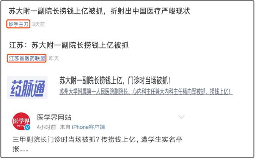Image resolution: width=256 pixels, height=159 pixels.
Task: Click the 3天前 timestamp
Action: click(x=38, y=24)
